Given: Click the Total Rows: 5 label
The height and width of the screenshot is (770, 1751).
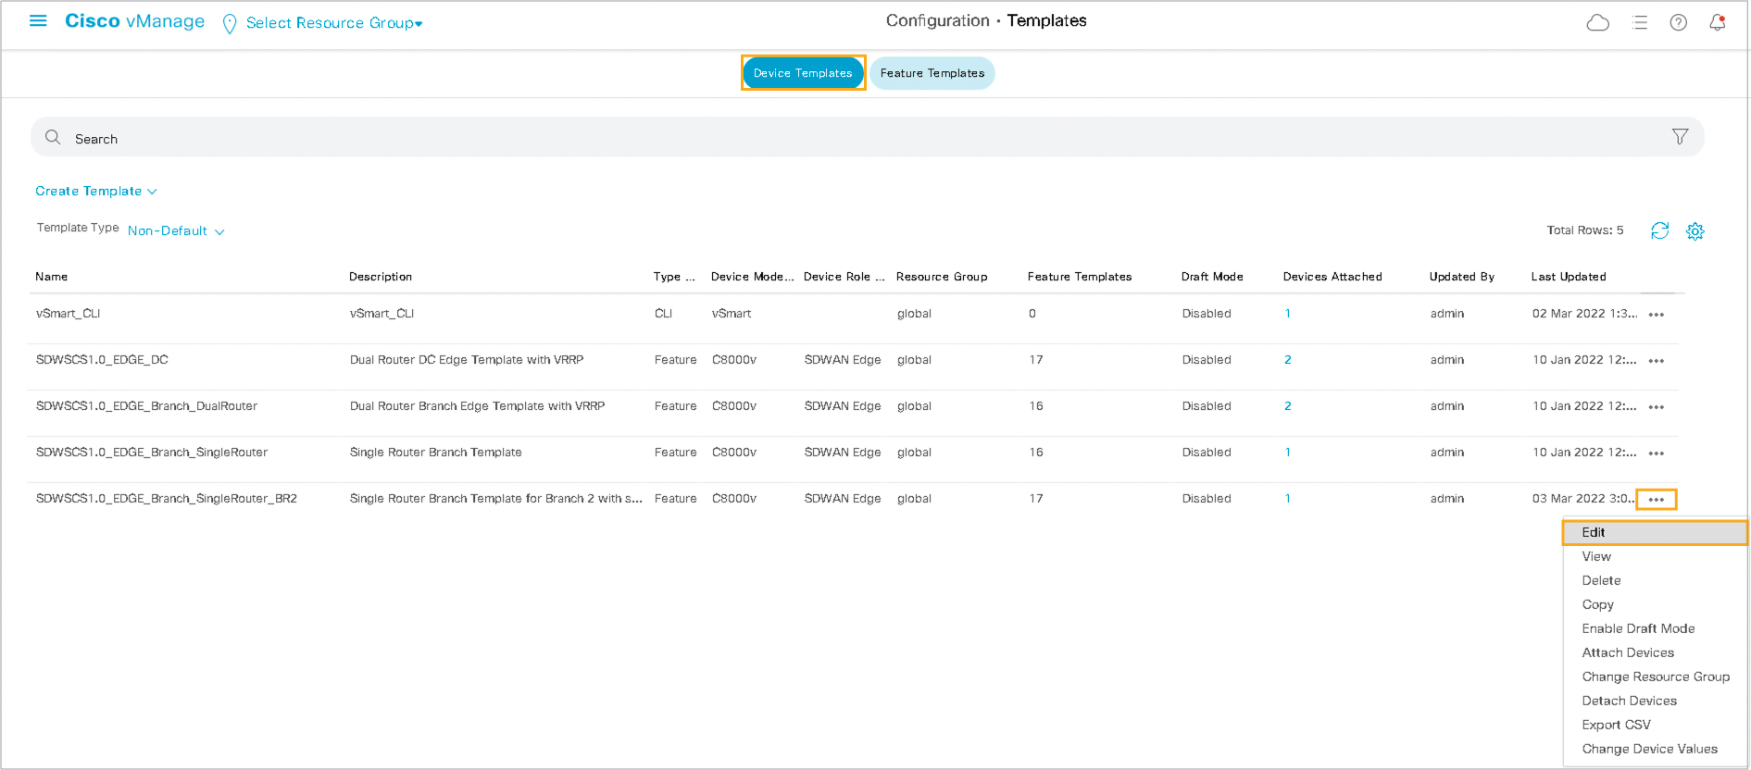Looking at the screenshot, I should click(1585, 230).
